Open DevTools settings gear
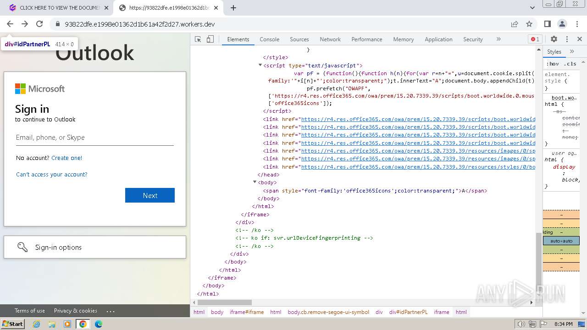Screen dimensions: 587x330 coord(554,39)
